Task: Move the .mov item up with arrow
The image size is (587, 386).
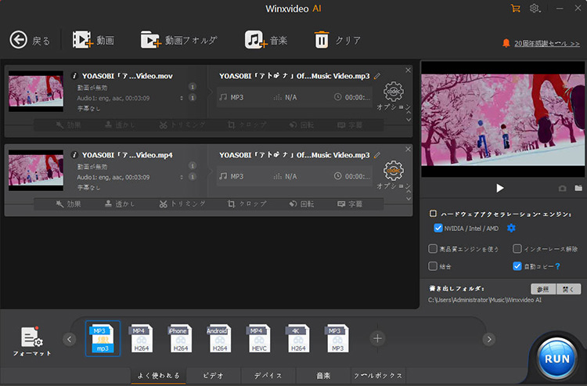Action: (x=409, y=112)
